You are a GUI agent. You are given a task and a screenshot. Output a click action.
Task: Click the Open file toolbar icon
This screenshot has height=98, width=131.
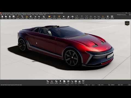(x=6, y=17)
